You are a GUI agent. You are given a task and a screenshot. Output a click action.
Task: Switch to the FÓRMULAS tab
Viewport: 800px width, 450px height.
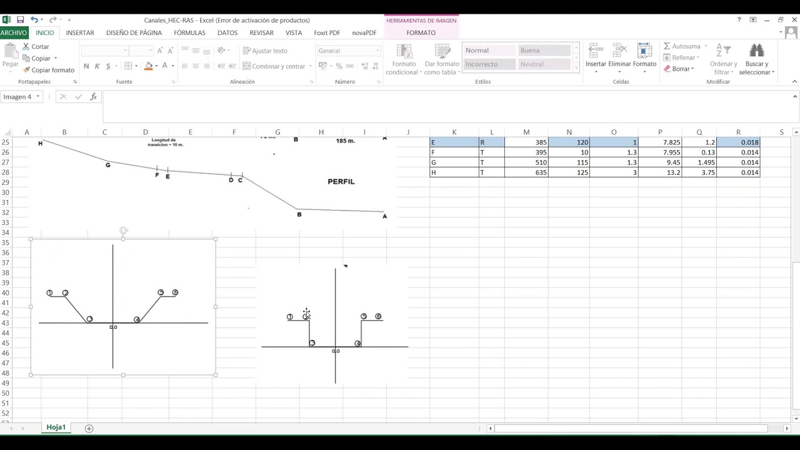189,32
